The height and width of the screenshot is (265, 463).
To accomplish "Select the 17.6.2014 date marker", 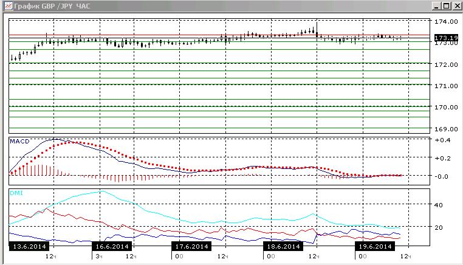I will [x=191, y=246].
